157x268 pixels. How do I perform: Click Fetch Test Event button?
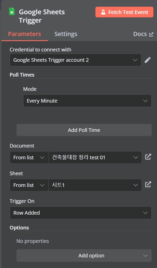click(124, 12)
